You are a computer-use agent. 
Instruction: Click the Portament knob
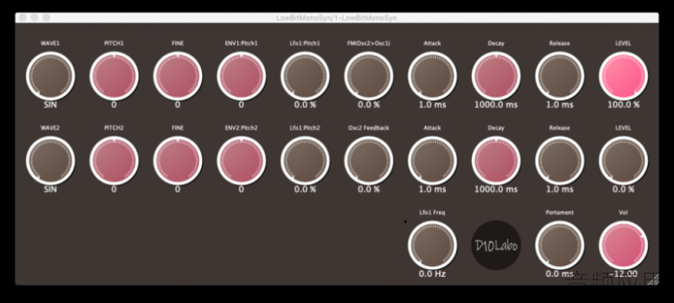coord(559,245)
